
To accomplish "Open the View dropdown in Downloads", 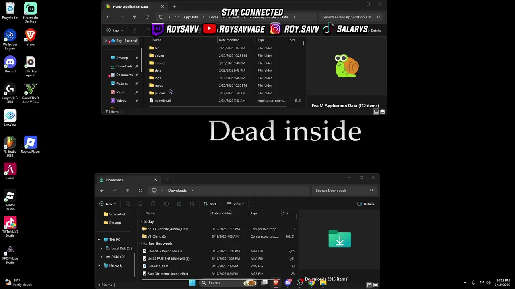I will [x=235, y=204].
